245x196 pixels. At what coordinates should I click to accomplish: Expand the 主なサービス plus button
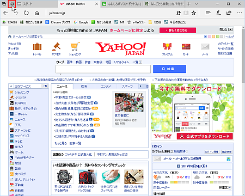[x=11, y=86]
